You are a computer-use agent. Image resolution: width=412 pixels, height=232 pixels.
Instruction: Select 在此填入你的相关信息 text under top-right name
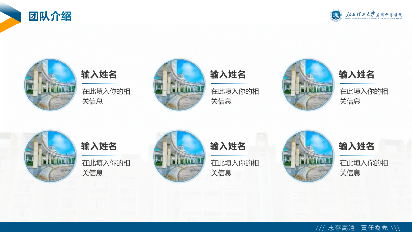point(364,96)
